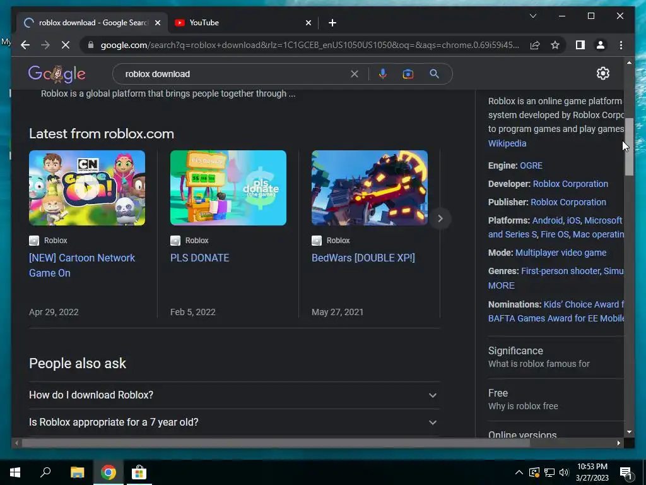646x485 pixels.
Task: Go back to the previous page
Action: point(25,45)
